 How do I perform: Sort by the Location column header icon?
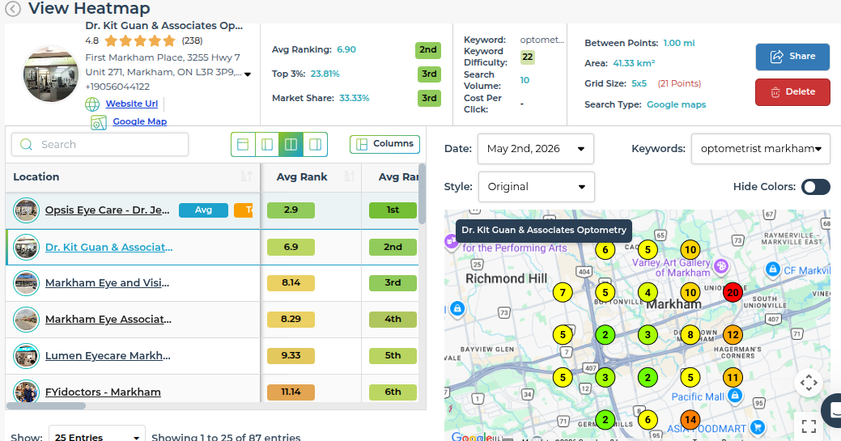(246, 176)
